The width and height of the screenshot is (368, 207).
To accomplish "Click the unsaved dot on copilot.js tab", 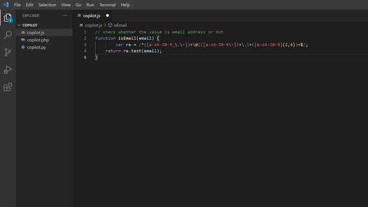I will (x=108, y=16).
